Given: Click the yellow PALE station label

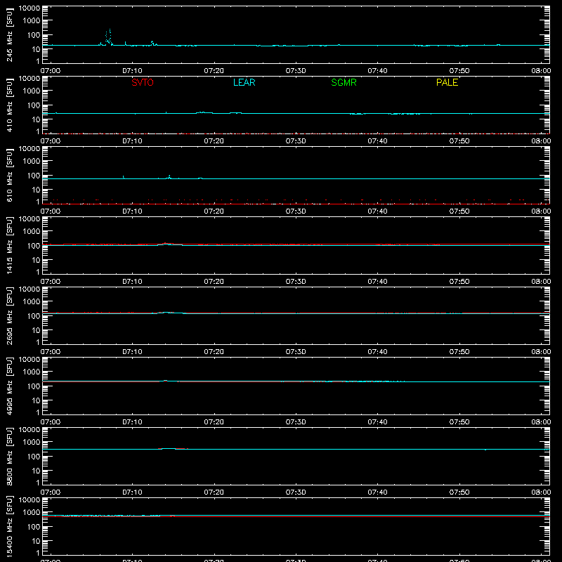Looking at the screenshot, I should click(x=447, y=82).
